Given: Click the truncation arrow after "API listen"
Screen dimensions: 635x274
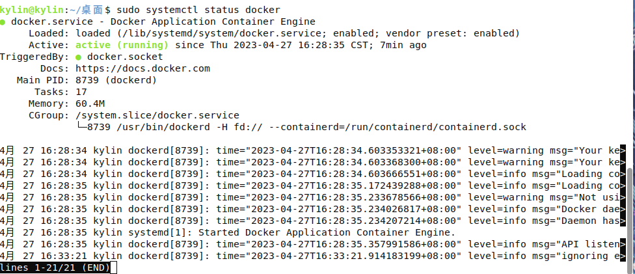Looking at the screenshot, I should pyautogui.click(x=623, y=244).
